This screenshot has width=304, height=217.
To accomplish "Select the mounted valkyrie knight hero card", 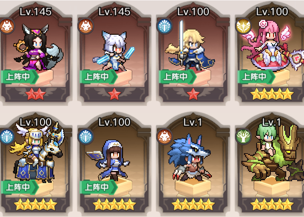I will 36,163.
